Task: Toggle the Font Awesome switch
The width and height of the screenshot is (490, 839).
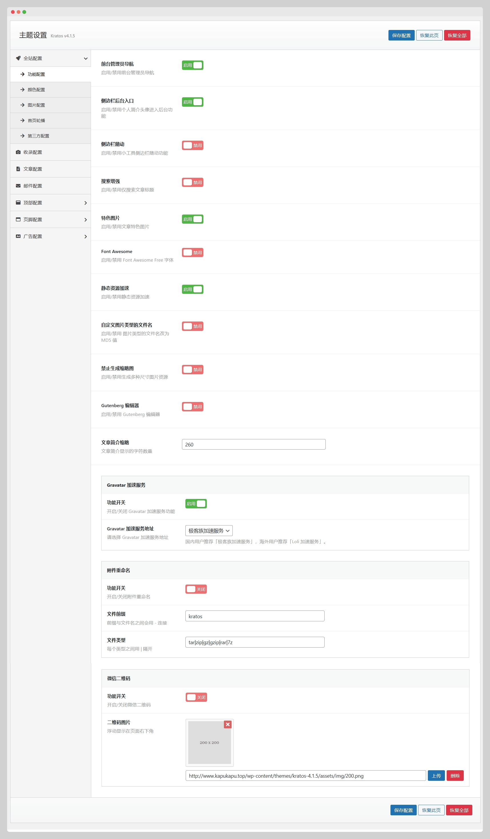Action: pyautogui.click(x=193, y=253)
